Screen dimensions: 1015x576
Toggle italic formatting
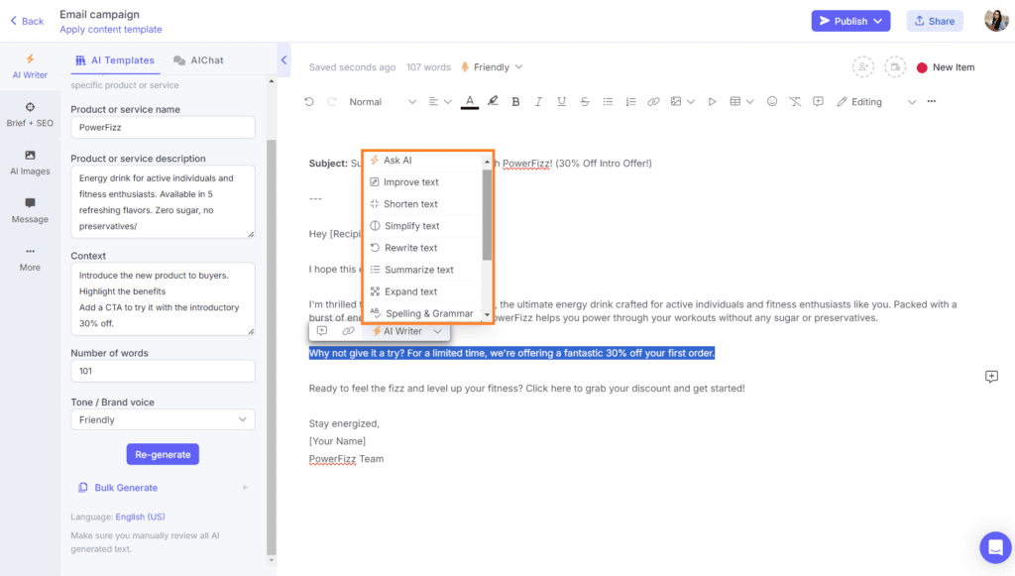click(538, 101)
